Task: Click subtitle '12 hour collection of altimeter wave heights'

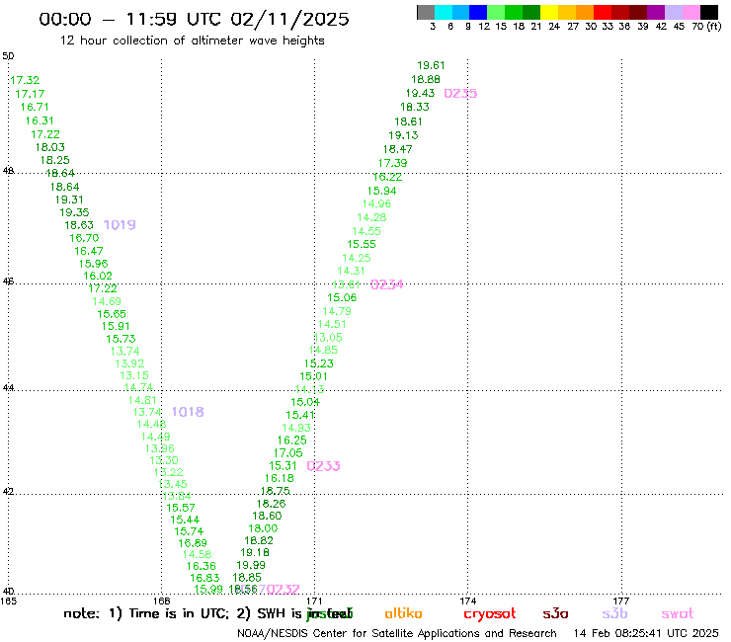Action: click(x=192, y=40)
